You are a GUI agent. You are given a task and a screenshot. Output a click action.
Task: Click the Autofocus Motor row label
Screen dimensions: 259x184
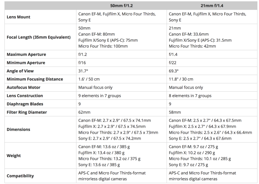24,88
